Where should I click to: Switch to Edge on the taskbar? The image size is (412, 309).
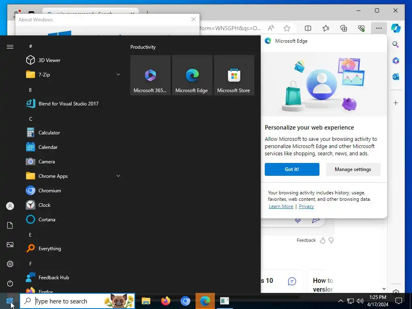click(x=205, y=301)
